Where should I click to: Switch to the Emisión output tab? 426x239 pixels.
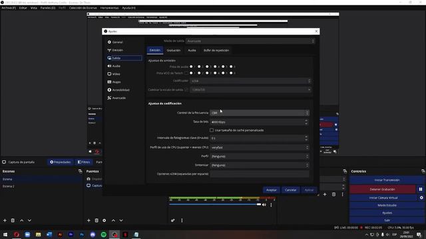(x=155, y=50)
